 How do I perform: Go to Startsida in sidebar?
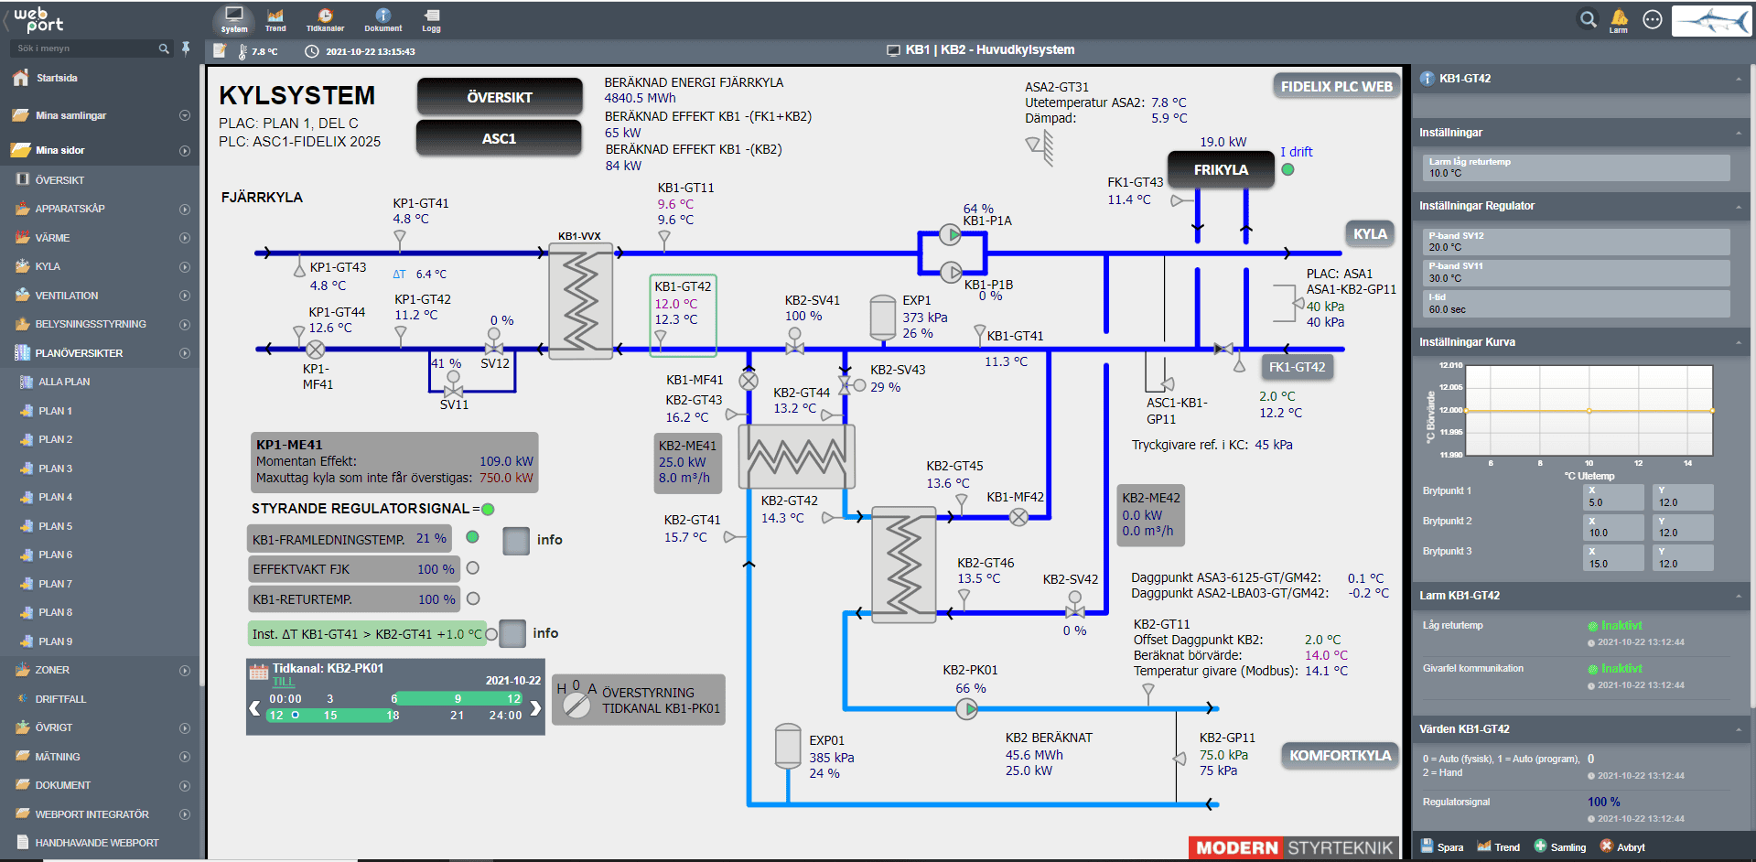[x=57, y=78]
